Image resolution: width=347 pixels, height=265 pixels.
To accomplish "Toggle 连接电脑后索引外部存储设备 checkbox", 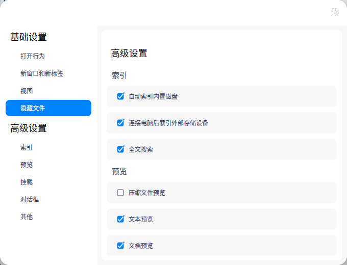I will (x=120, y=123).
